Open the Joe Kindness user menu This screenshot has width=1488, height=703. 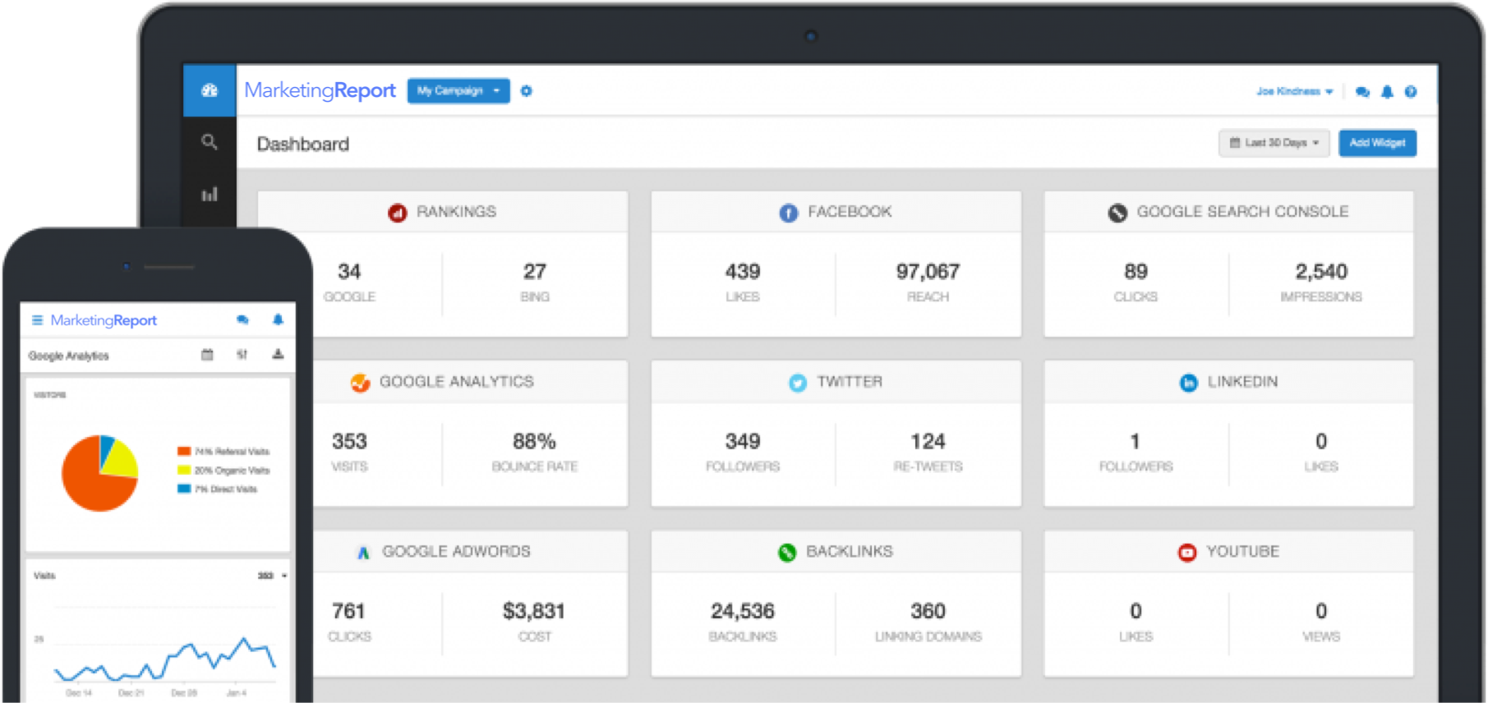tap(1294, 91)
